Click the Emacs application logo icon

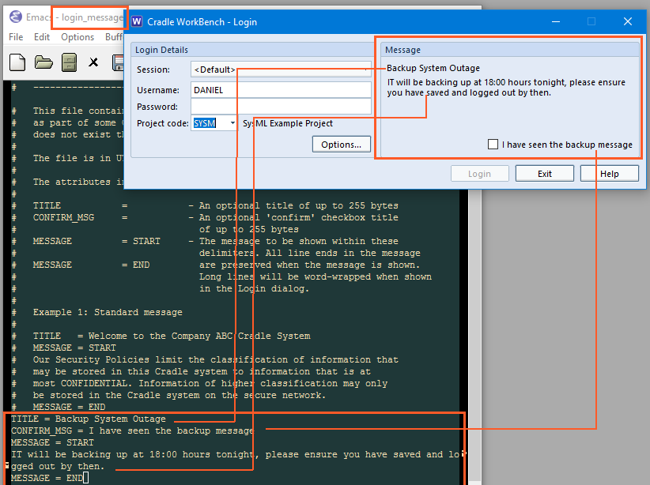click(x=16, y=17)
